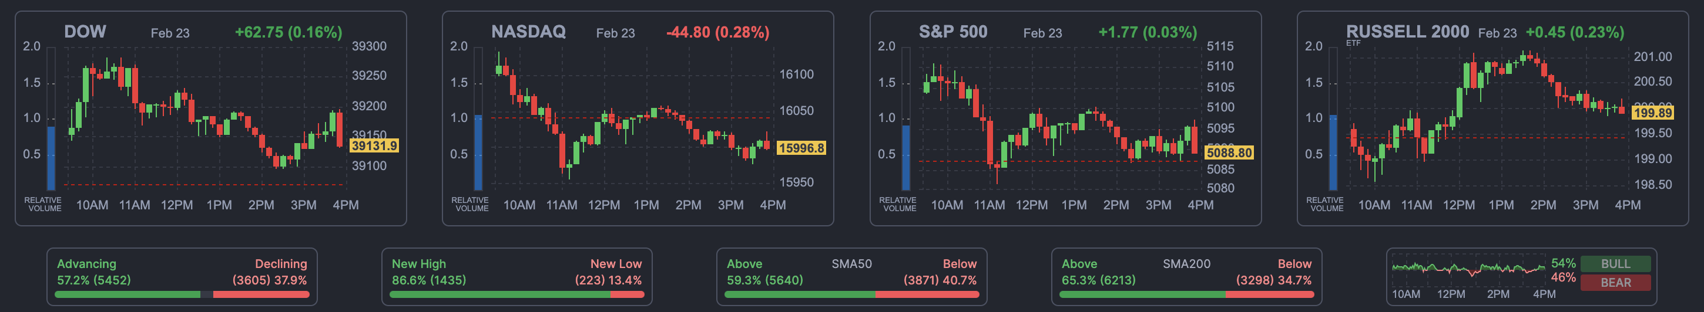Click S&P 500 price tag 5088.80

click(x=1229, y=152)
